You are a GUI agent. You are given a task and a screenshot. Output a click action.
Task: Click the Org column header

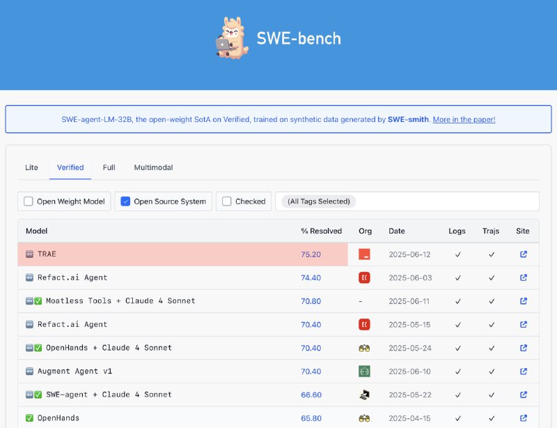pyautogui.click(x=365, y=231)
